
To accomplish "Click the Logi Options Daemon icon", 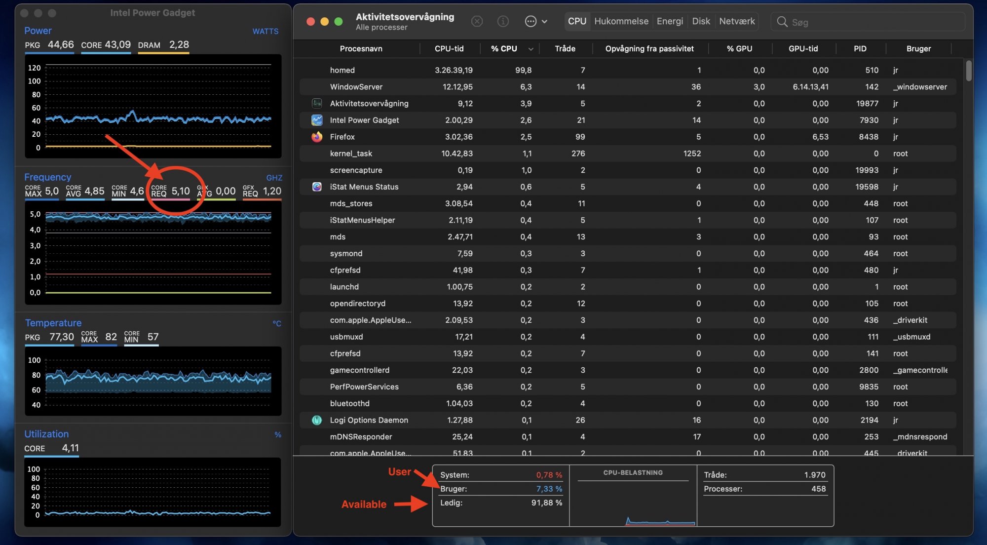I will [317, 420].
